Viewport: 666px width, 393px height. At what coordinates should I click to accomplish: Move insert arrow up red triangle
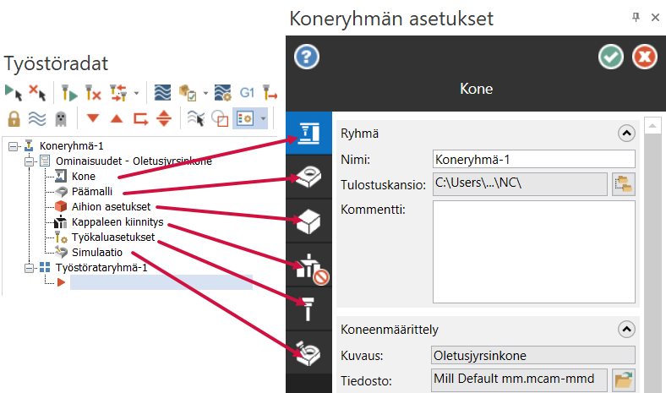(x=117, y=118)
